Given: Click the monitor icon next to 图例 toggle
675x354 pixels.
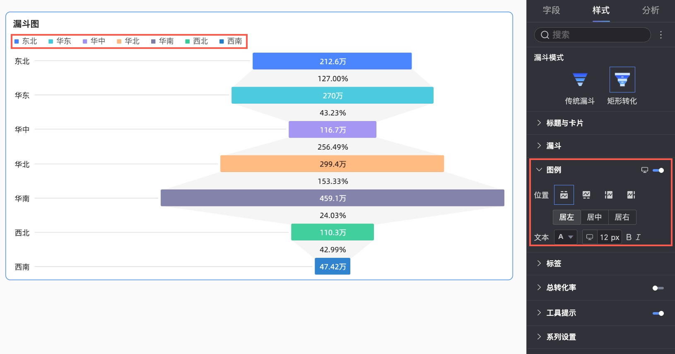Looking at the screenshot, I should click(645, 170).
